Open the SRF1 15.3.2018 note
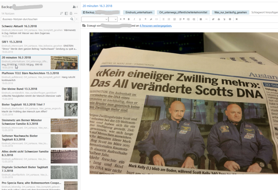The image size is (278, 190). point(39,47)
